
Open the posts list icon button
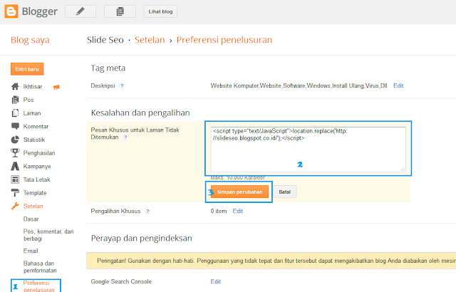[x=120, y=11]
